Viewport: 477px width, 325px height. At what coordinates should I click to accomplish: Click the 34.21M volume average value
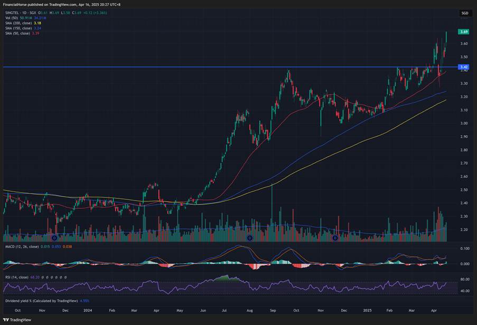[x=40, y=18]
